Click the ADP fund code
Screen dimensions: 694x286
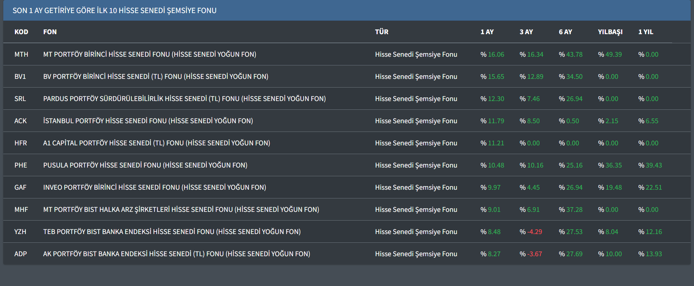20,254
